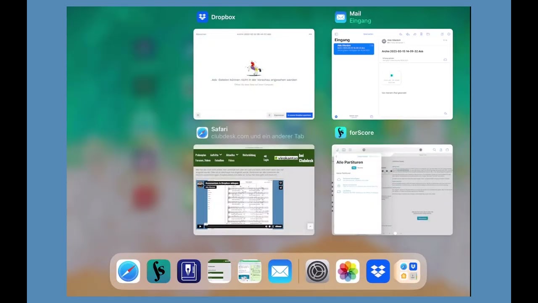Open Weiterbildung in the website menu

coord(249,155)
